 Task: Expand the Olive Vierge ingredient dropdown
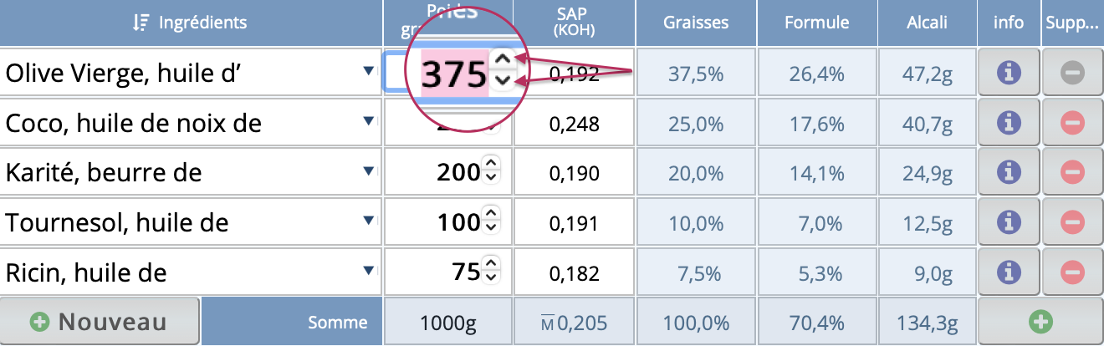click(368, 74)
